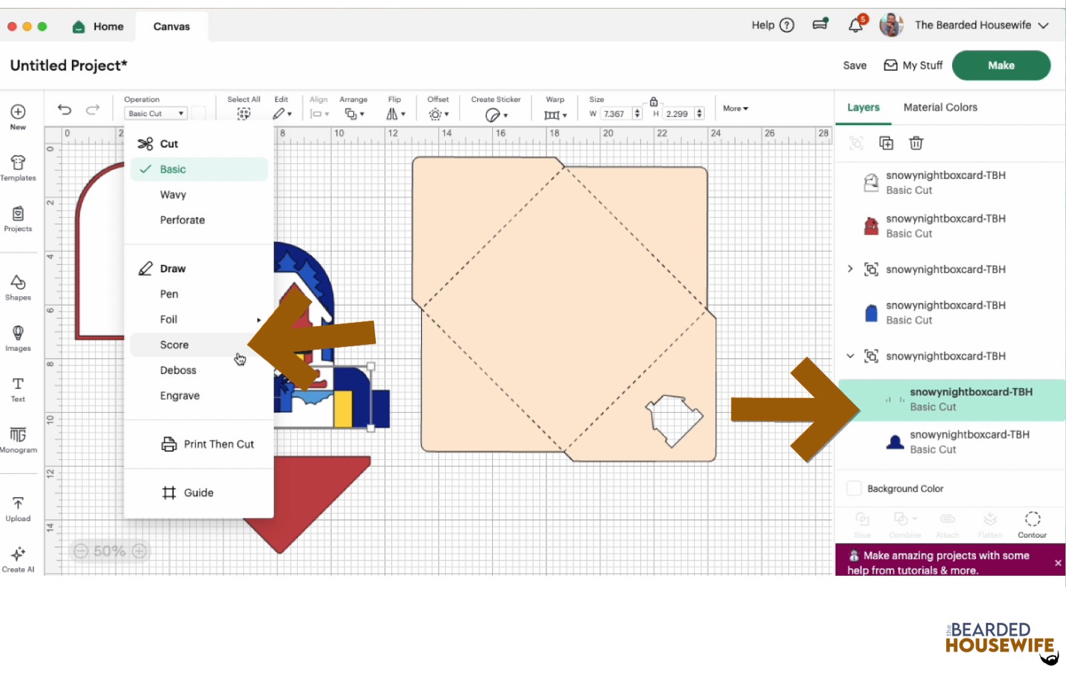1066x677 pixels.
Task: Click the operation color swatch box
Action: click(x=199, y=114)
